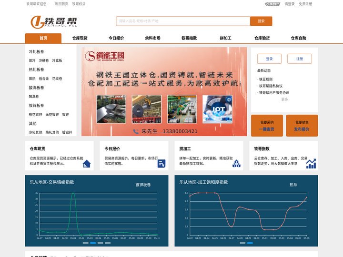Select the 热轧板卷 category

pos(36,69)
